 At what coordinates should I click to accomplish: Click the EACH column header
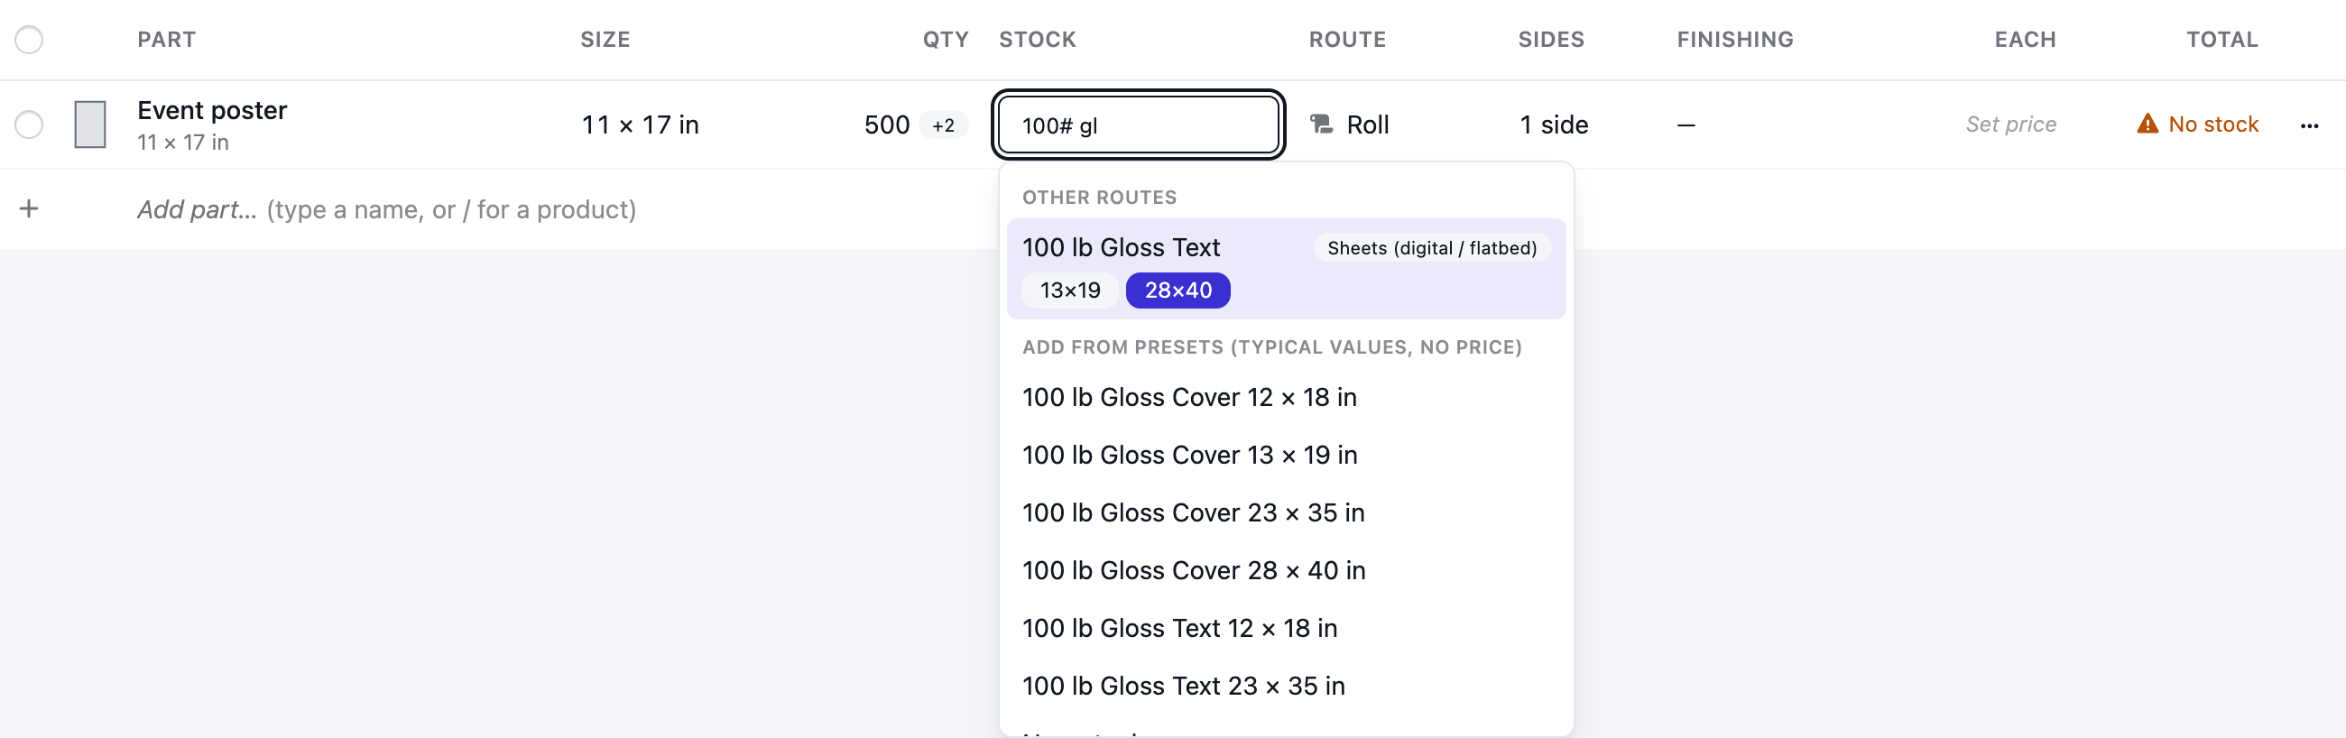(2025, 39)
